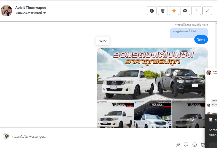Open saved replies speech bubble icon
Image resolution: width=217 pixels, height=148 pixels.
click(186, 144)
